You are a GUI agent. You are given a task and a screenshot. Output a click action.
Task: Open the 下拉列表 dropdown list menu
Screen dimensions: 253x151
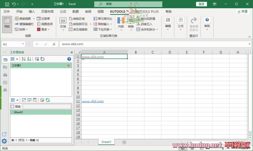(103, 29)
